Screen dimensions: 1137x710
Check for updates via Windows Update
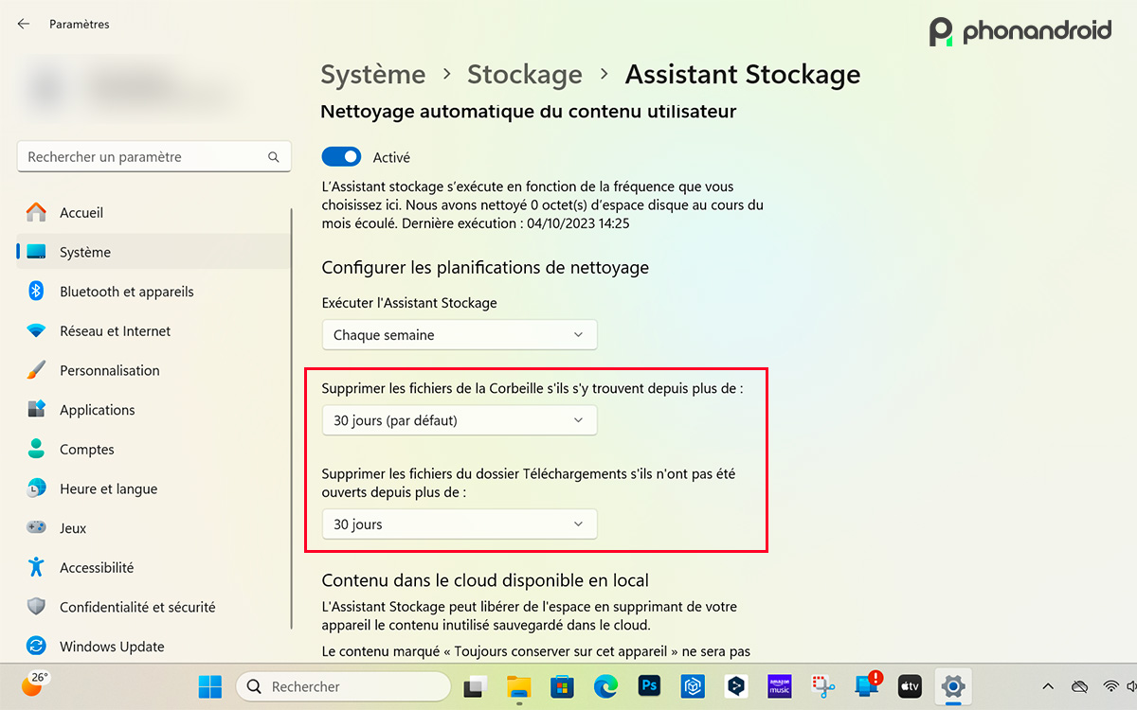point(112,646)
